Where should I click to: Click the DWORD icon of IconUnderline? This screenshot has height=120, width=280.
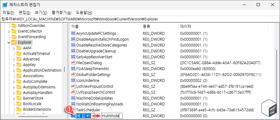73,80
